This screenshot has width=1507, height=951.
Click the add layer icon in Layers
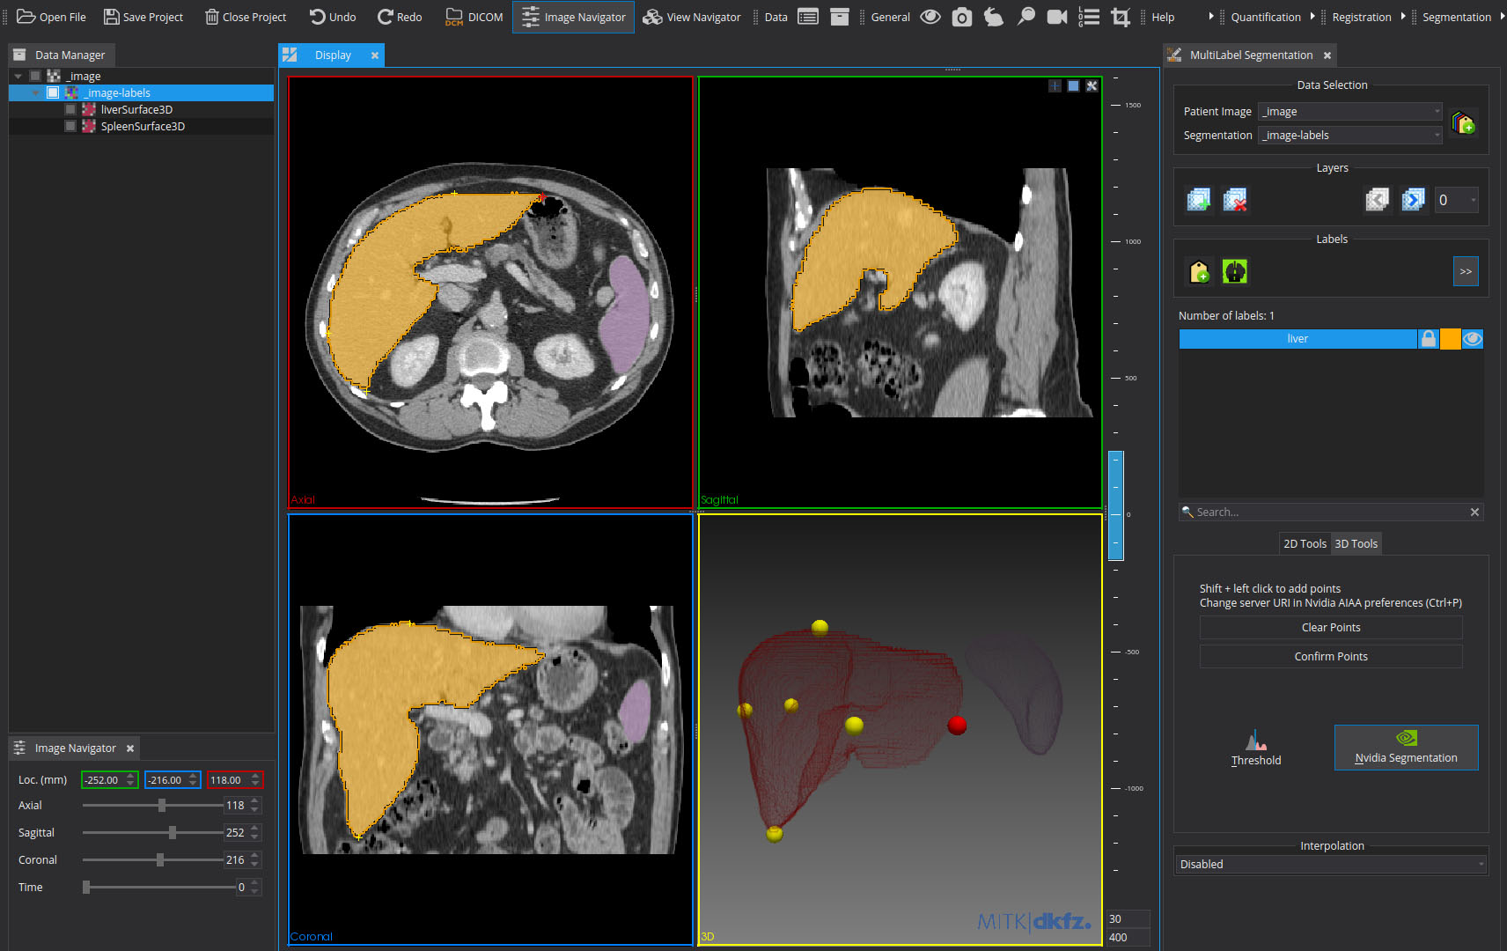pos(1198,200)
